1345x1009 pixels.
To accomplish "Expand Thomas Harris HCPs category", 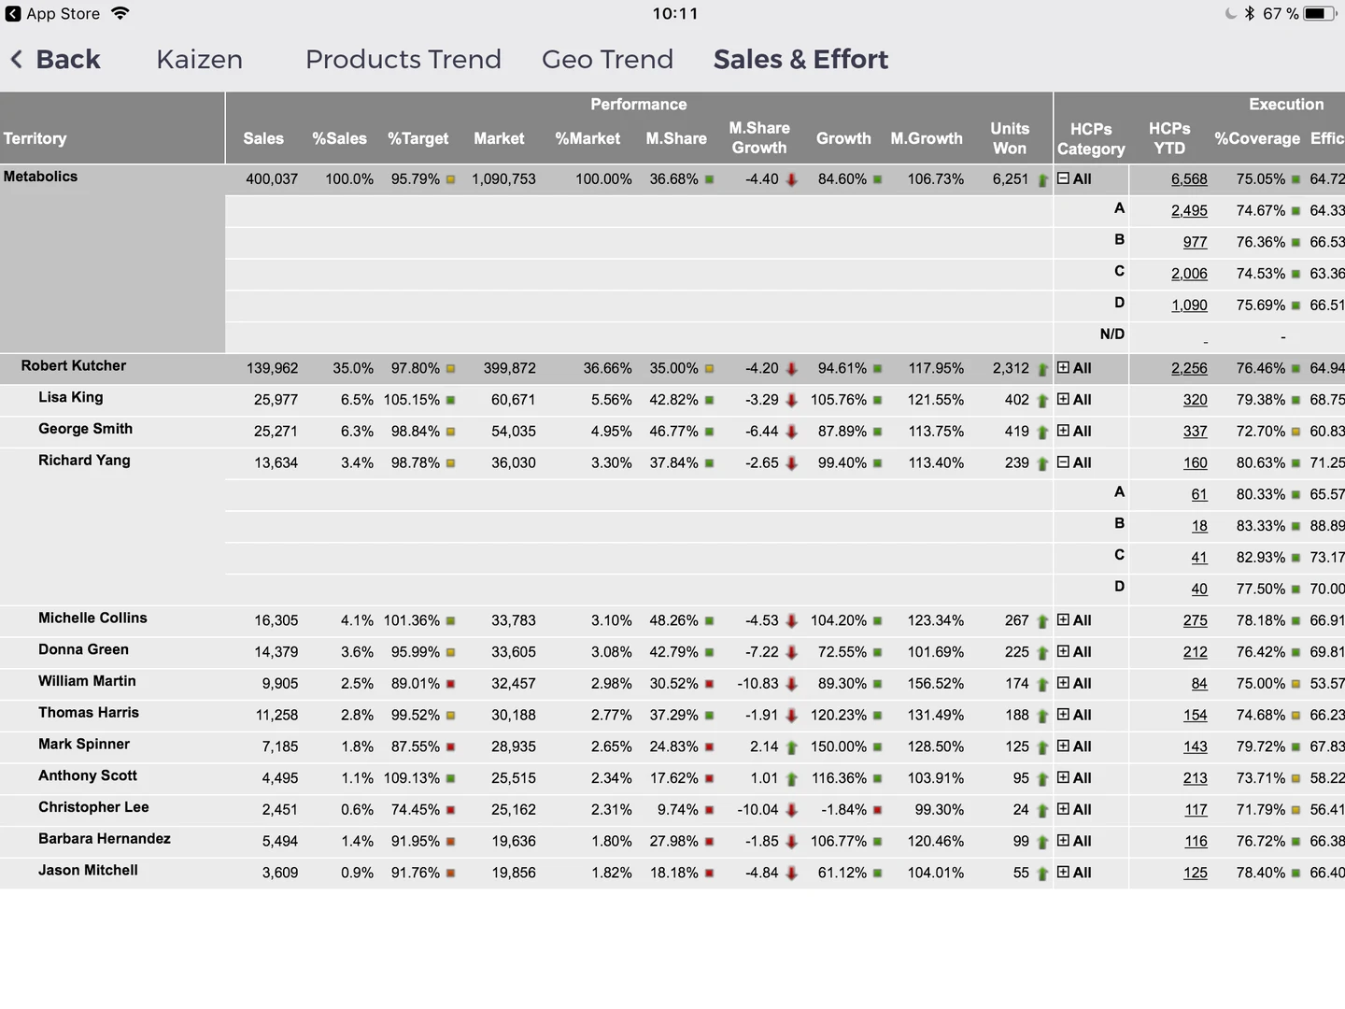I will (1063, 715).
